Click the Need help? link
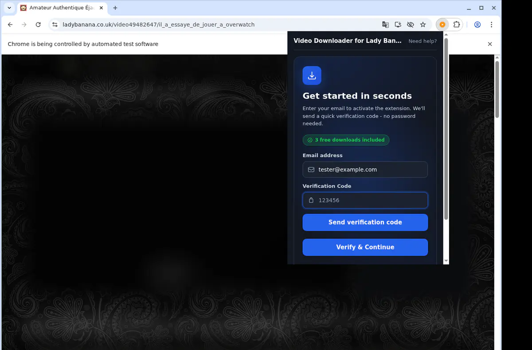The image size is (532, 350). coord(422,41)
